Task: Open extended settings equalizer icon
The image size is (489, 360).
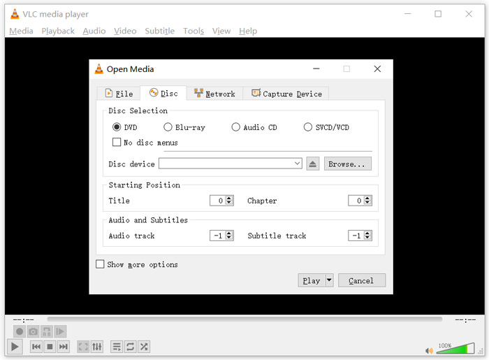Action: [97, 347]
